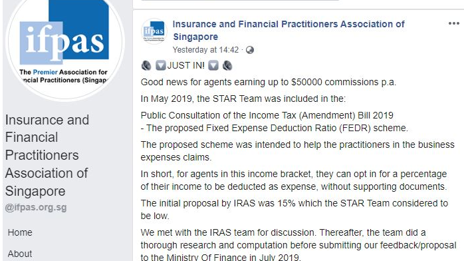Click the globe public audience icon
This screenshot has height=261, width=464.
pyautogui.click(x=250, y=50)
